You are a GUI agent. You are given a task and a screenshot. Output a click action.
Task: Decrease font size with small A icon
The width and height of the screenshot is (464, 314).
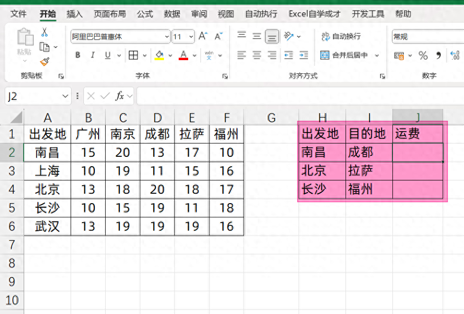[218, 36]
